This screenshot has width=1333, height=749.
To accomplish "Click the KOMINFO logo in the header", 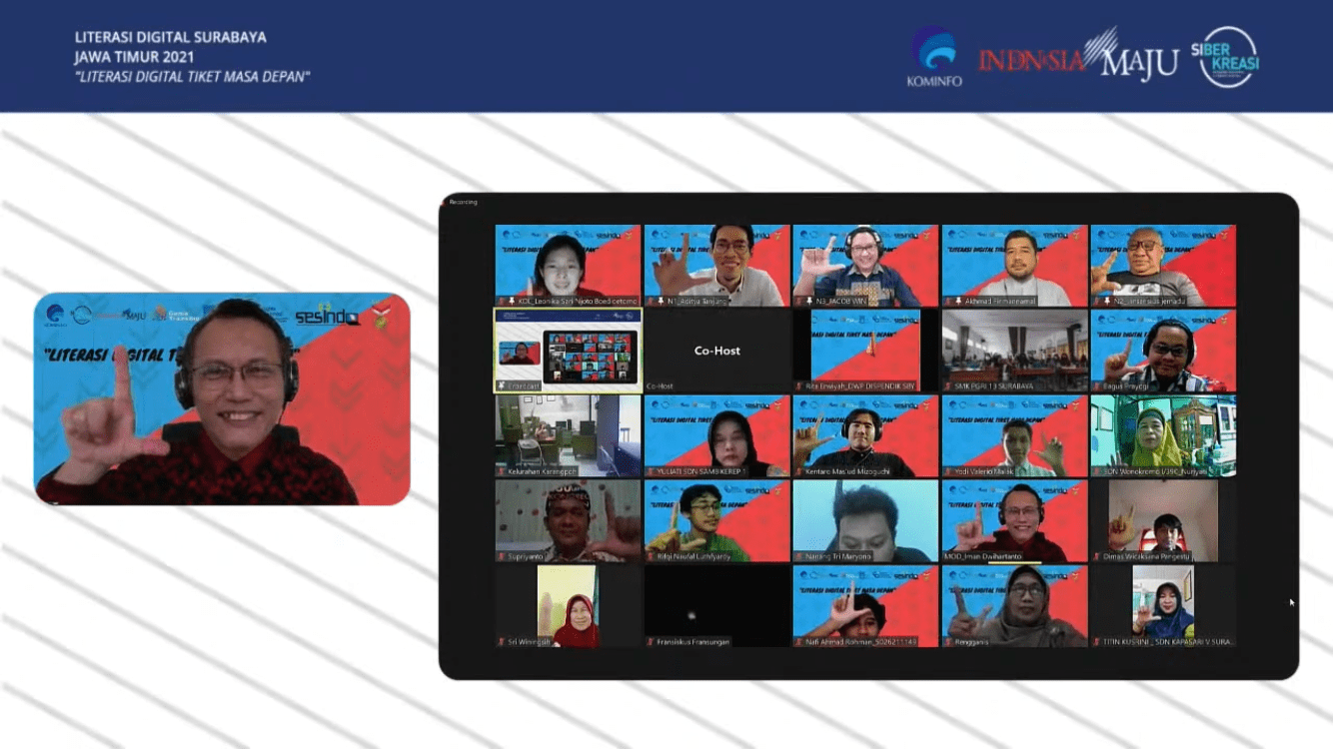I will (x=933, y=57).
